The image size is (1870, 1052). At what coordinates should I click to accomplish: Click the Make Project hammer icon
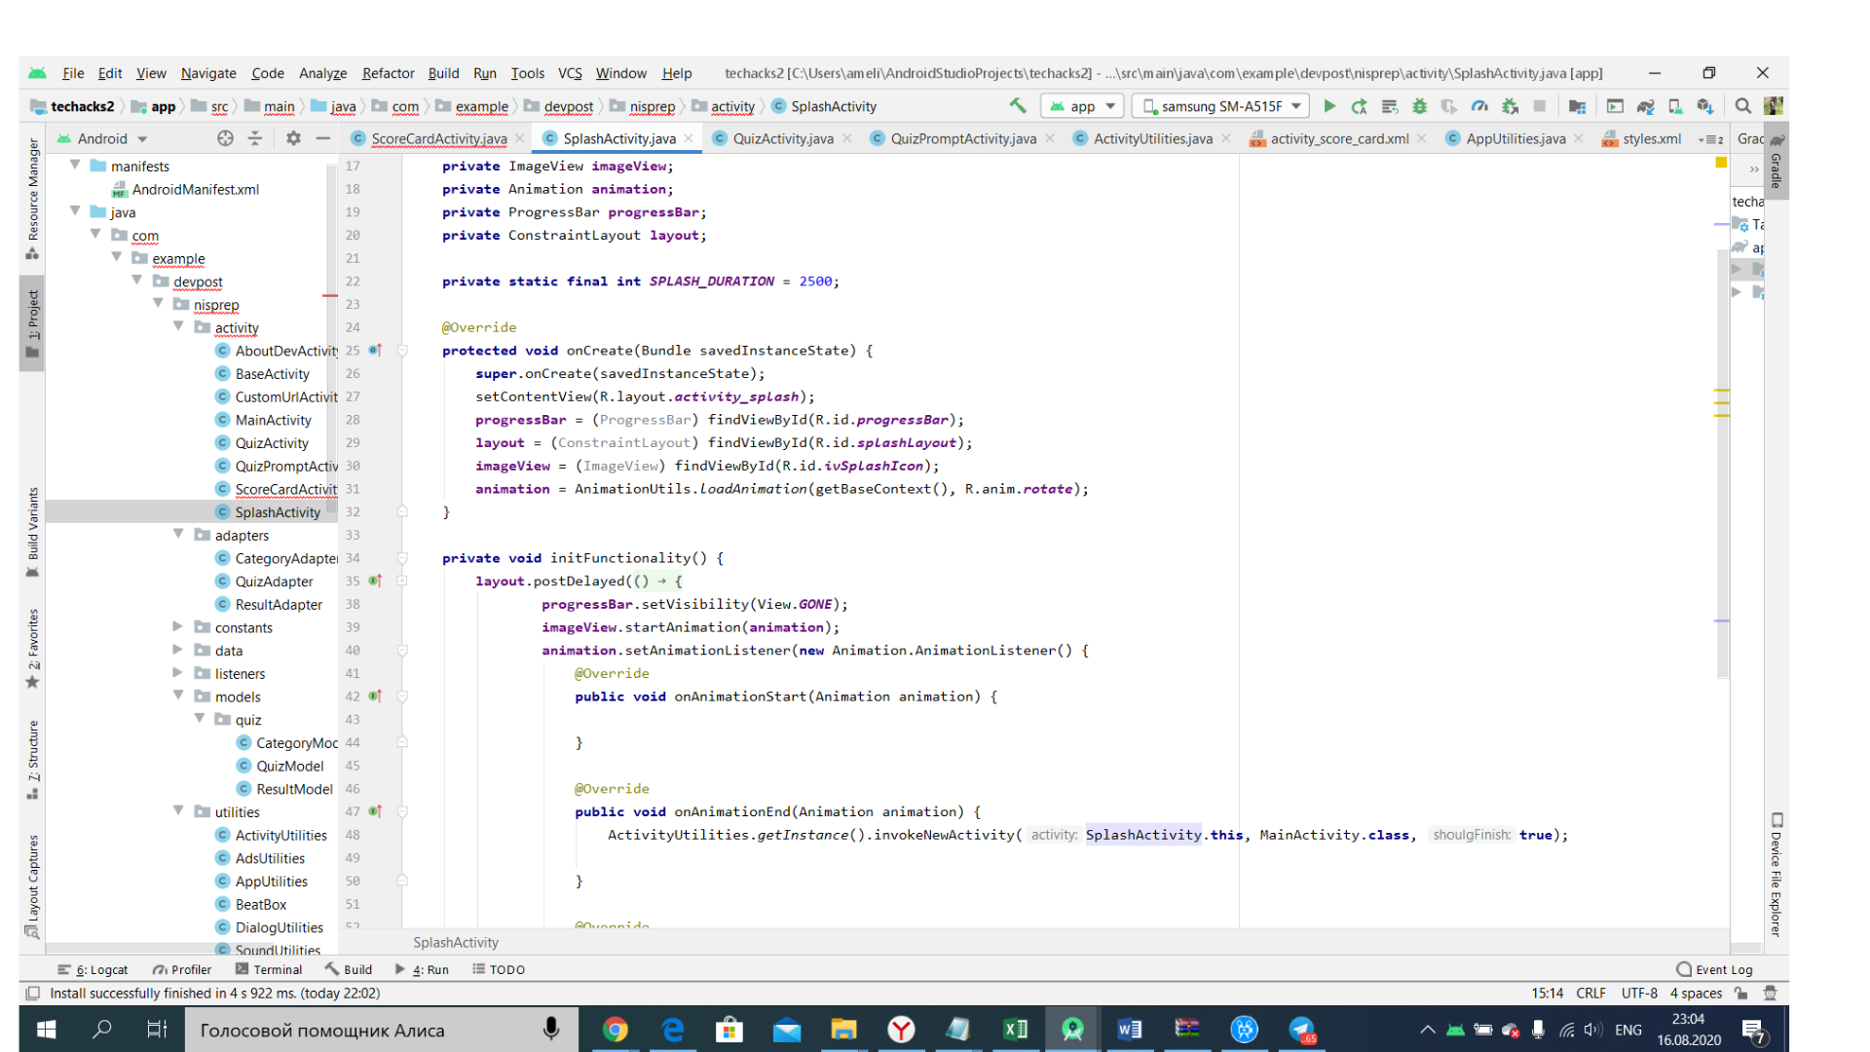(1018, 106)
